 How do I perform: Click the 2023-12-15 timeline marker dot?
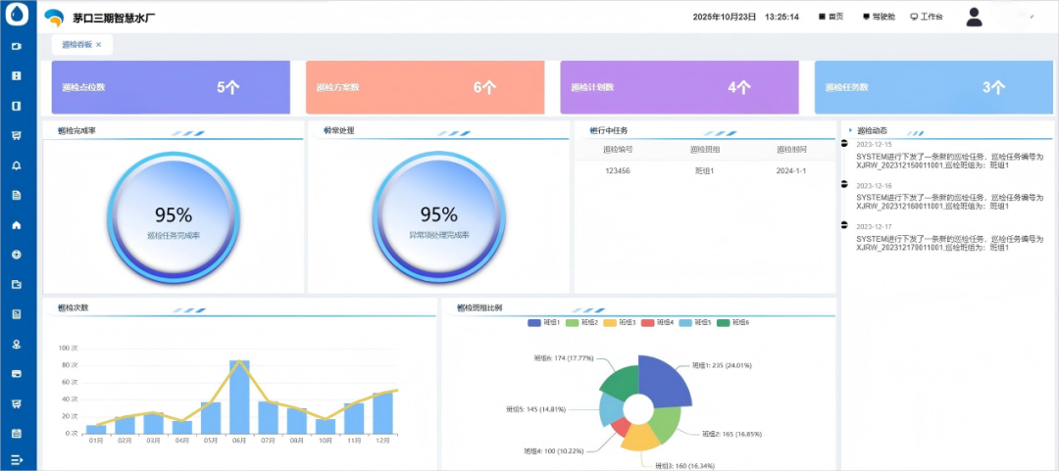(844, 143)
